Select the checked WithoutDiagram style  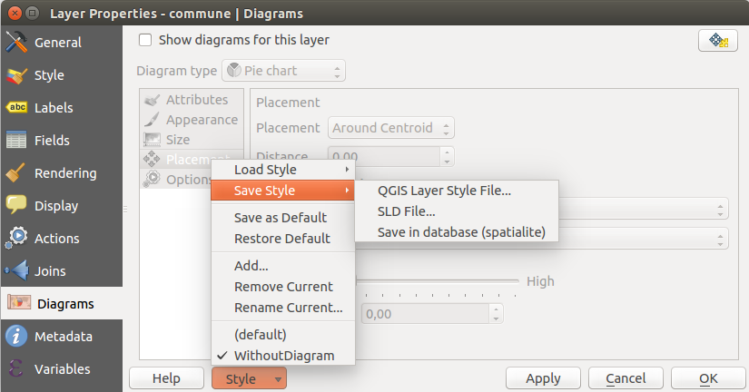(283, 356)
